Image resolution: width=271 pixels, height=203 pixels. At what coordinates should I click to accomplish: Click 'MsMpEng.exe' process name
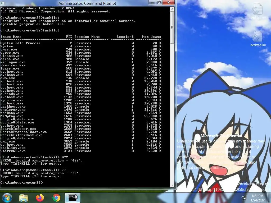[x=12, y=116]
